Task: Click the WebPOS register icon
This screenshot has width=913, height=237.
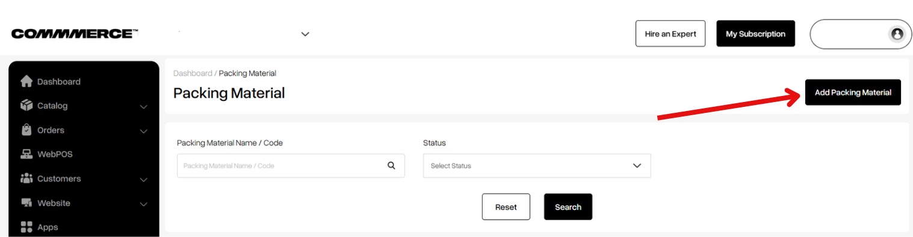Action: [26, 154]
